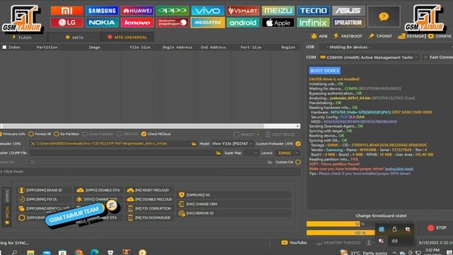Select the Re-Partition radio option
Screen dimensions: 453x255
pos(67,134)
